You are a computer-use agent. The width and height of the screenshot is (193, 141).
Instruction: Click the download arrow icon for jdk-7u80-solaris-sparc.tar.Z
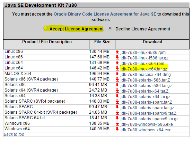click(x=117, y=102)
